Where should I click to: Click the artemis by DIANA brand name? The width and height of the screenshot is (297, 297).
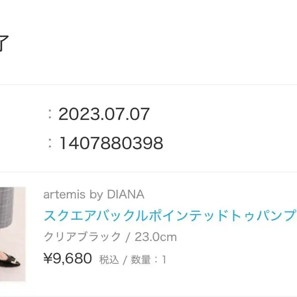[94, 194]
